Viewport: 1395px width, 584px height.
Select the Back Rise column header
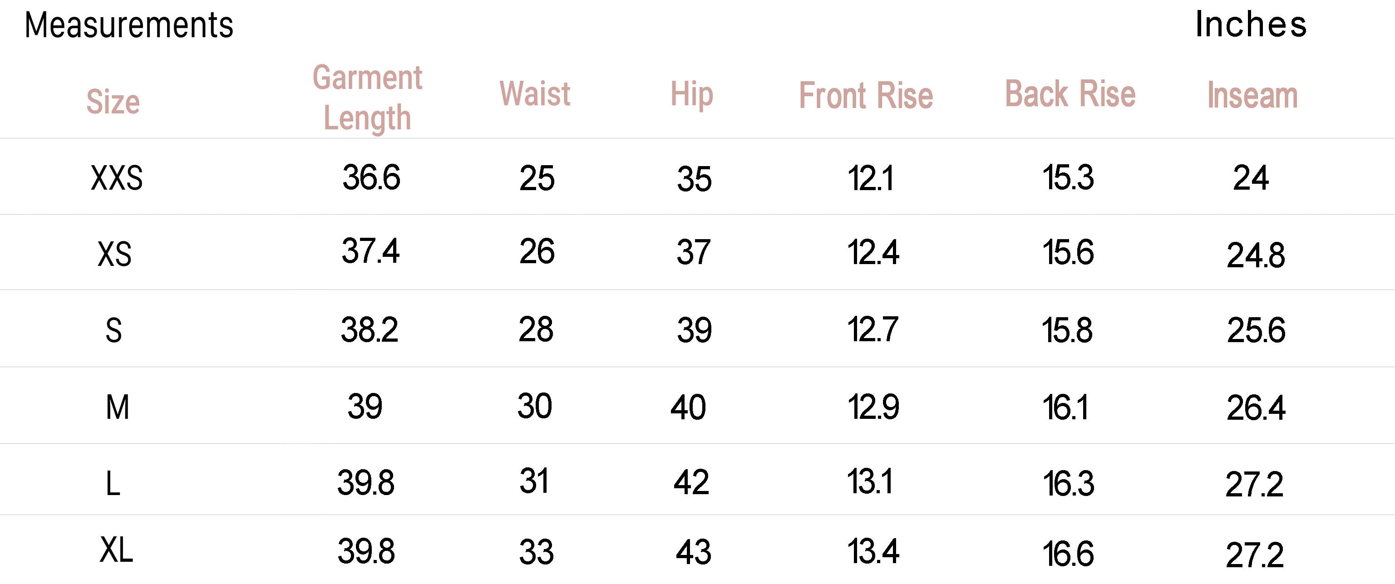1070,94
